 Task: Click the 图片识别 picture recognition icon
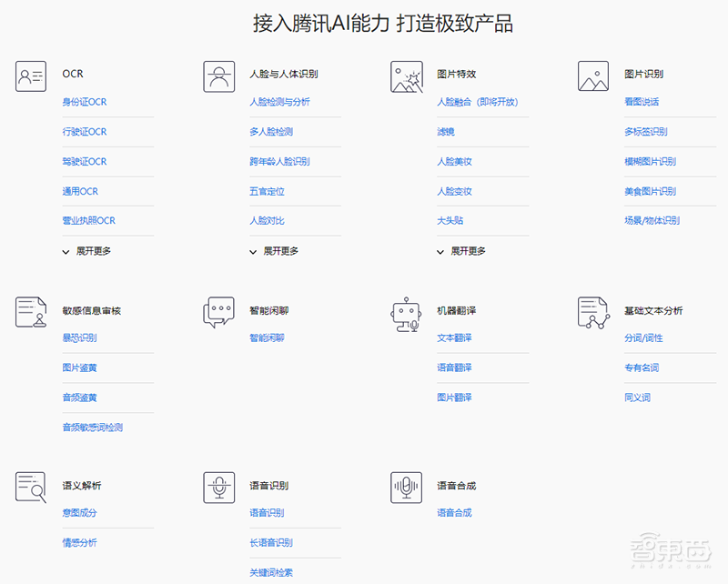click(593, 76)
